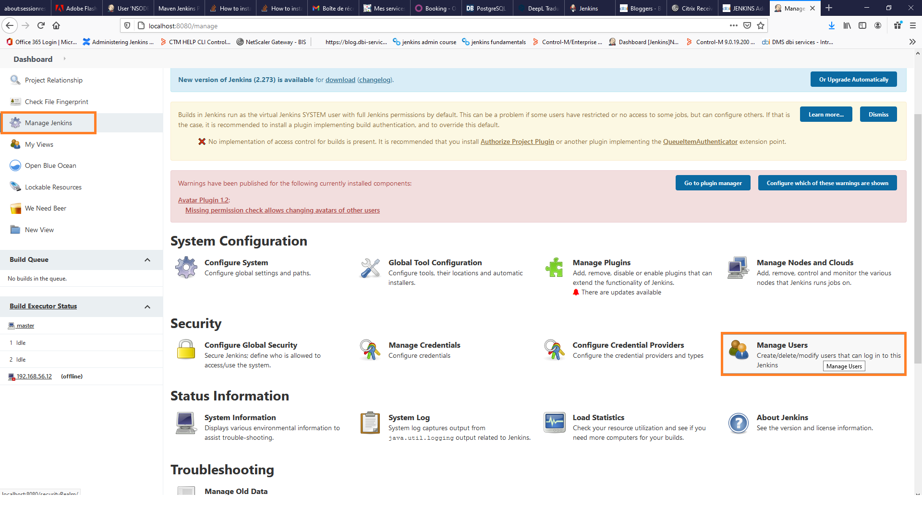This screenshot has width=922, height=517.
Task: Click the Open Blue Ocean icon
Action: (15, 165)
